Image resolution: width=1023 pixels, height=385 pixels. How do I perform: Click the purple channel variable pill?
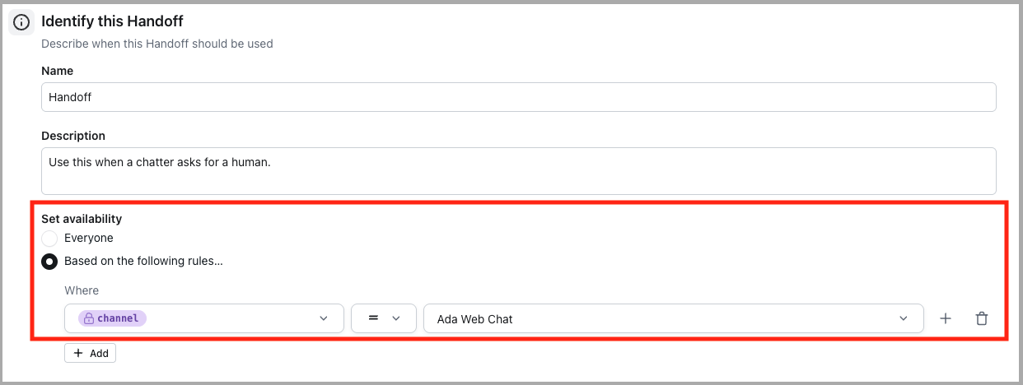(113, 318)
